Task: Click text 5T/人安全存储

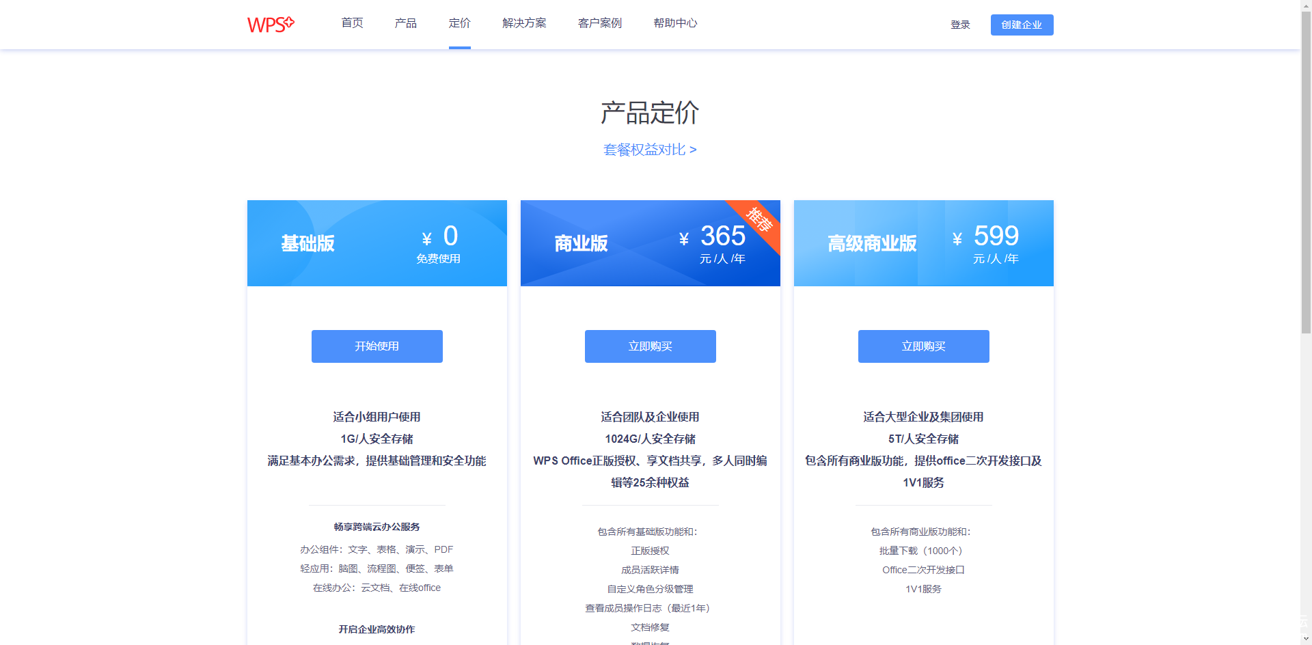Action: click(x=924, y=439)
